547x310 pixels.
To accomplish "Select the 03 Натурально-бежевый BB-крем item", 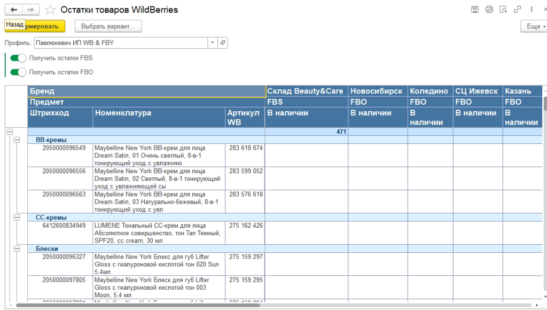I will click(159, 202).
